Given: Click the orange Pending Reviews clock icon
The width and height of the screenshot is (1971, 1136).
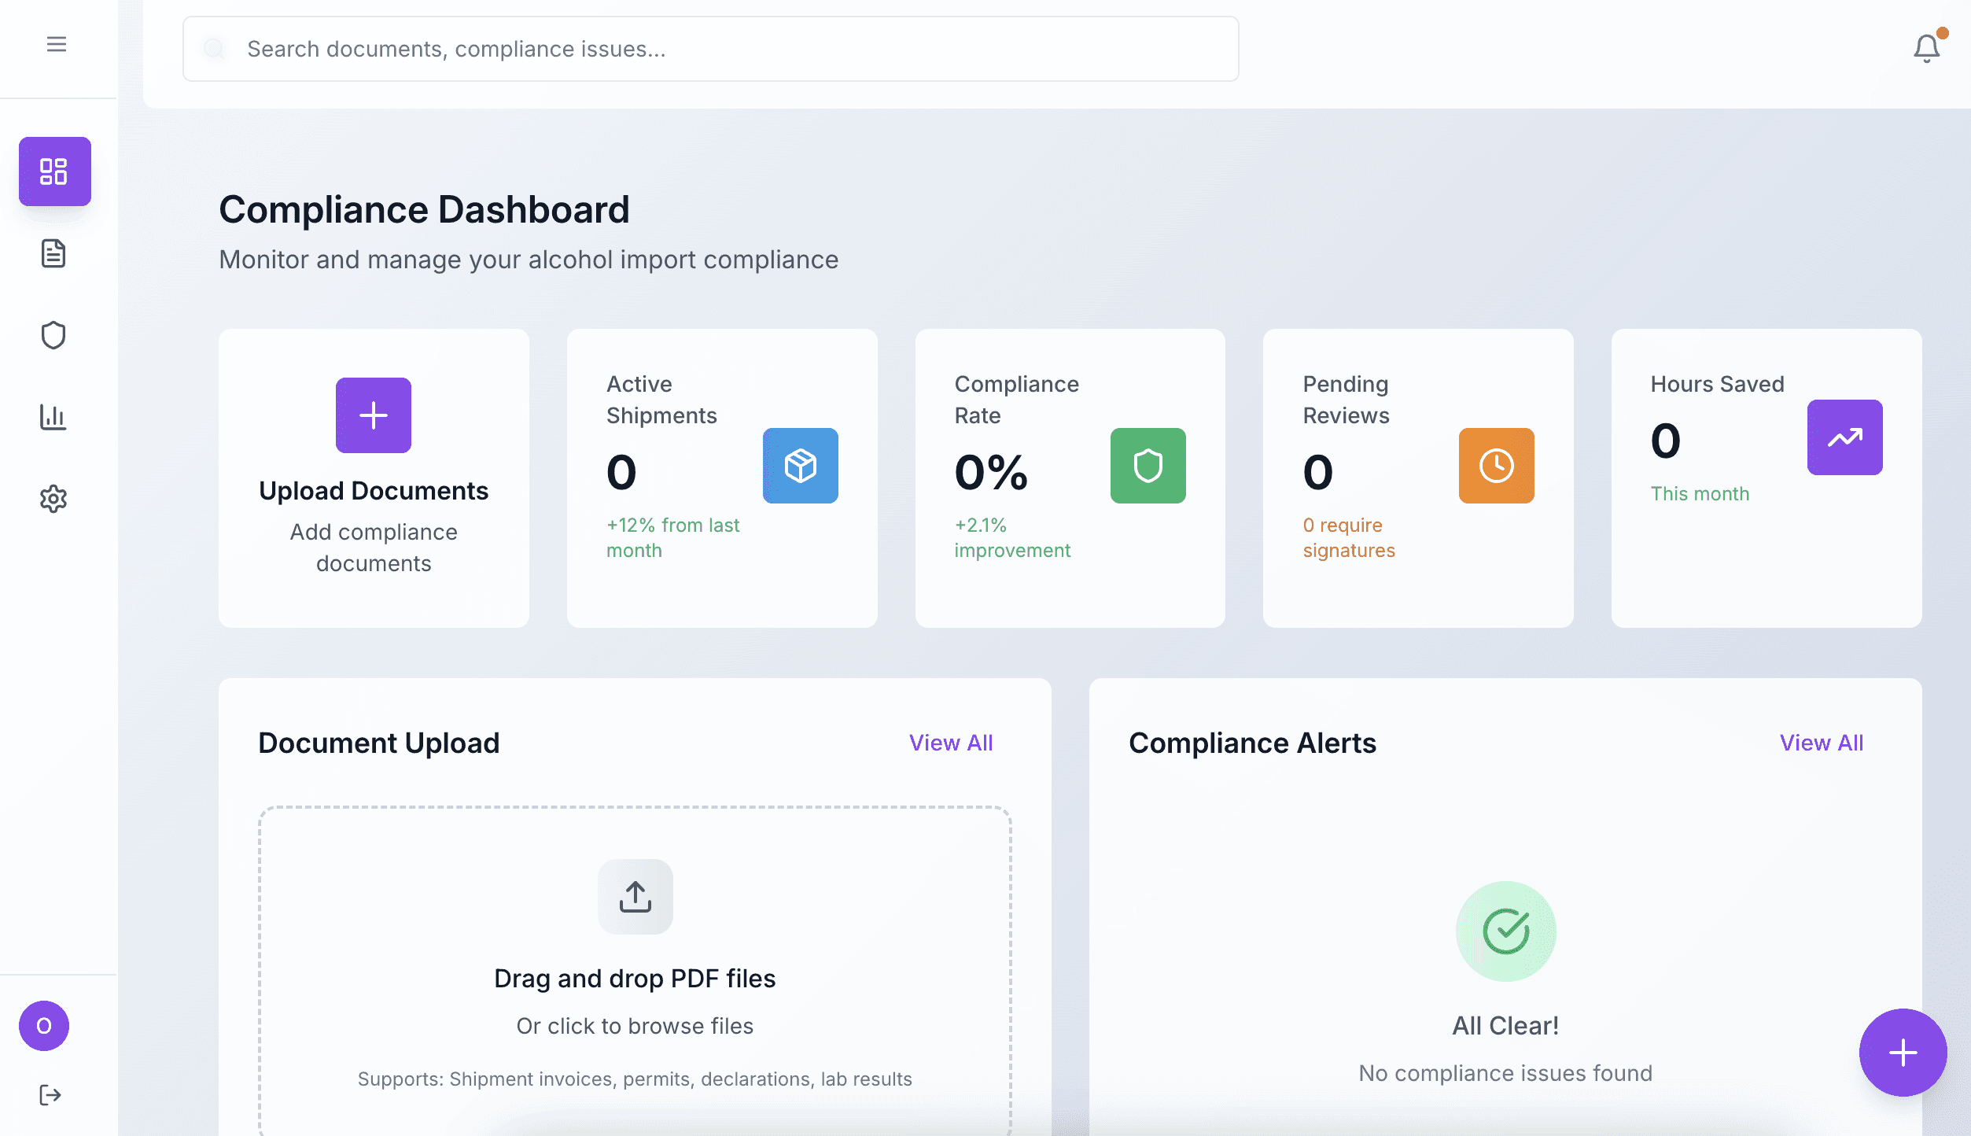Looking at the screenshot, I should (x=1496, y=466).
